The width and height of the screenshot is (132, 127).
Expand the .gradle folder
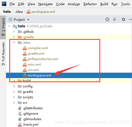pos(14,37)
